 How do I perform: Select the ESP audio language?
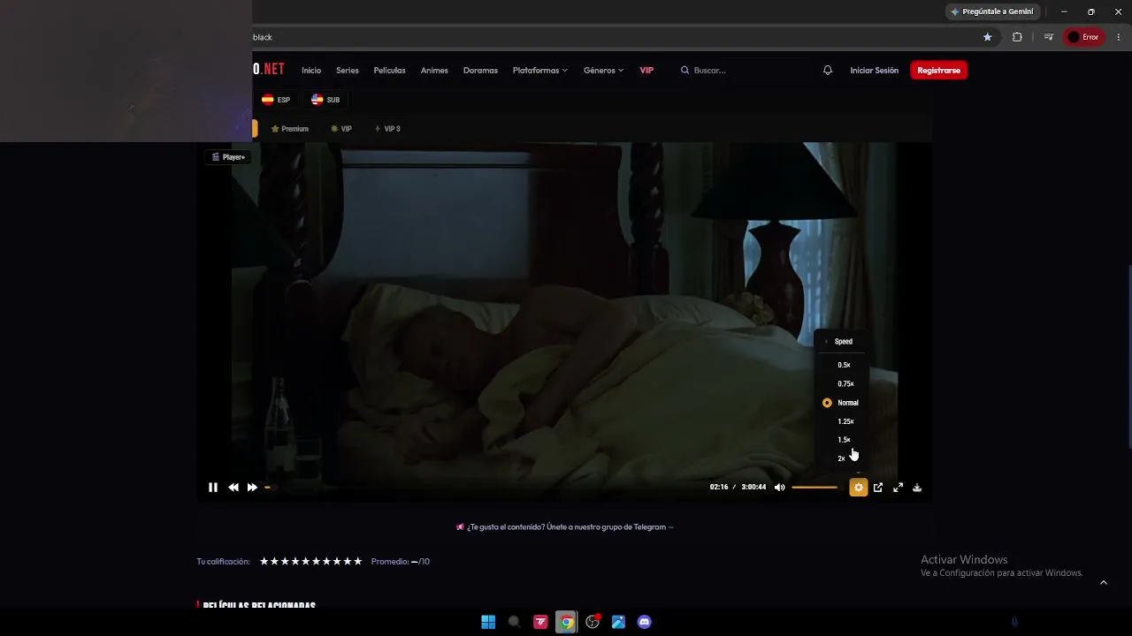(276, 100)
